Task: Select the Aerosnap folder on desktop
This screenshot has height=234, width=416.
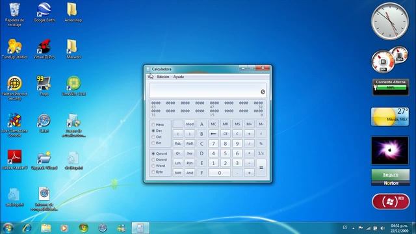Action: pos(73,12)
